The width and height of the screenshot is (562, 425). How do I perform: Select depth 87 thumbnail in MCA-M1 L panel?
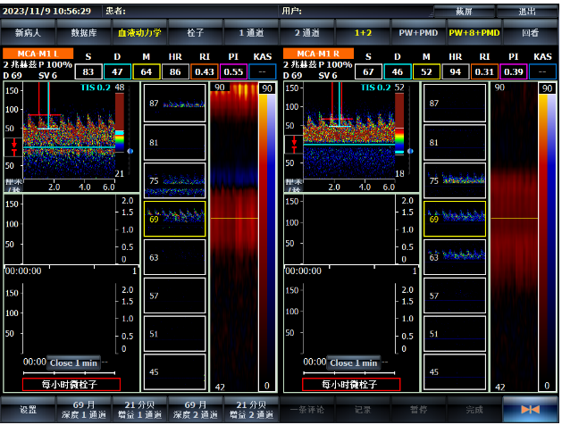[x=175, y=103]
